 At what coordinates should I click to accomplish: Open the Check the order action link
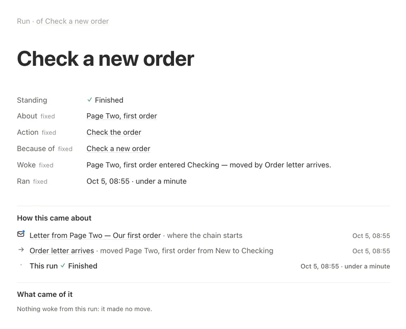(x=114, y=132)
